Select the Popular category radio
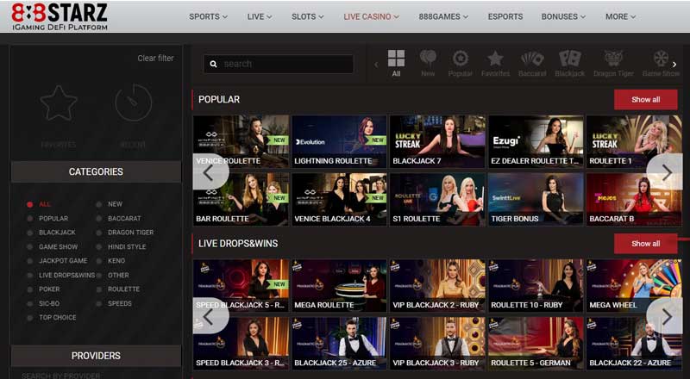This screenshot has height=379, width=690. tap(30, 219)
